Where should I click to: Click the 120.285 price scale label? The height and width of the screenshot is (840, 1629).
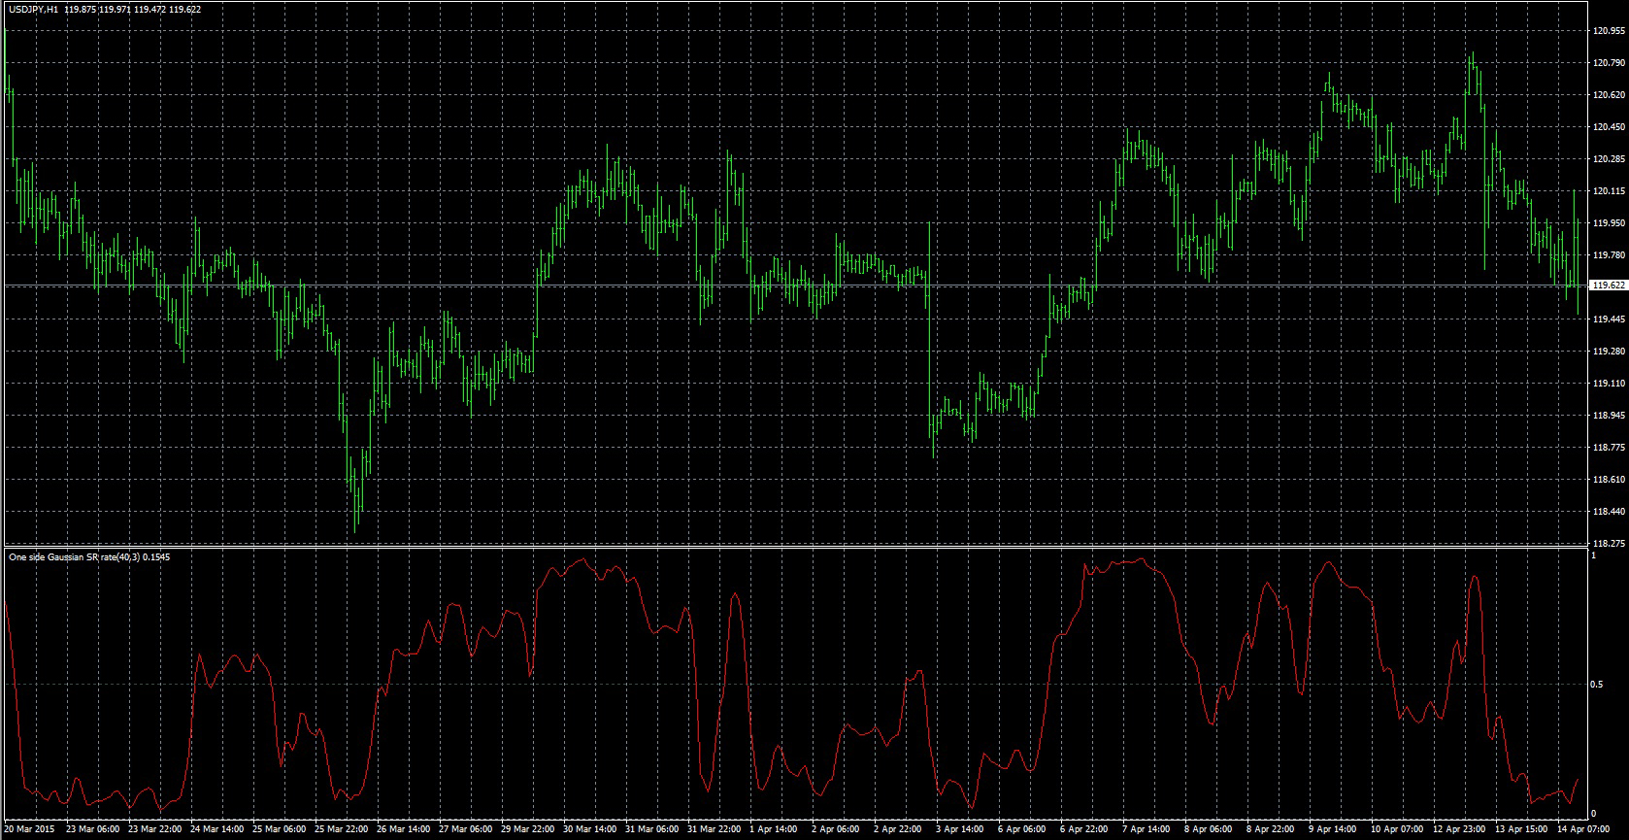pos(1609,158)
